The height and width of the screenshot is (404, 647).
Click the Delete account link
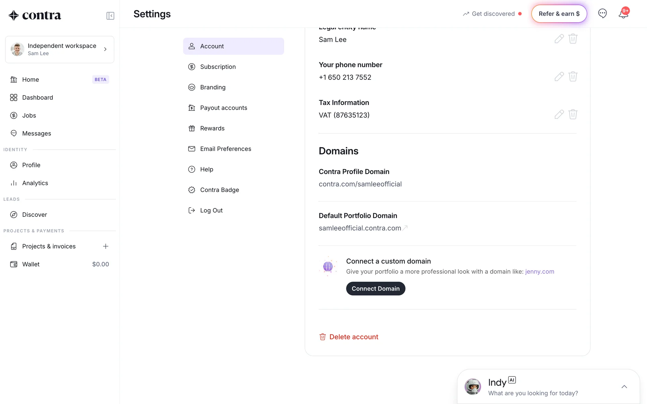click(x=353, y=337)
